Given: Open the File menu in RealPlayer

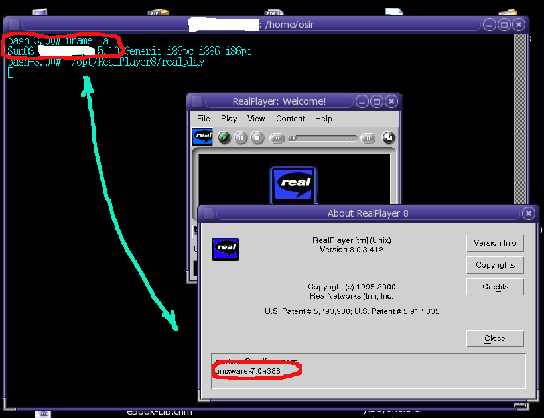Looking at the screenshot, I should click(203, 119).
